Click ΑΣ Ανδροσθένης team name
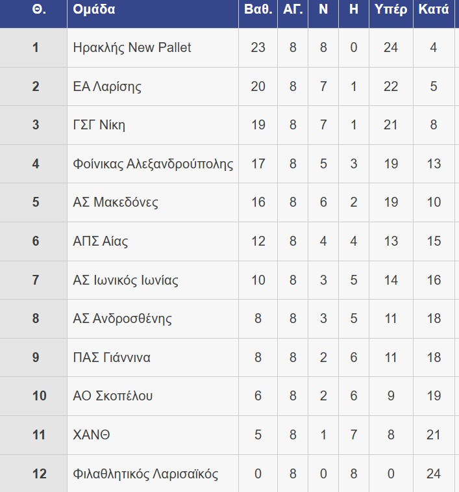Viewport: 459px width, 492px height. (x=123, y=318)
